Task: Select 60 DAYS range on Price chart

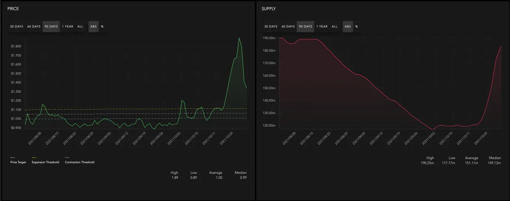Action: coord(34,27)
